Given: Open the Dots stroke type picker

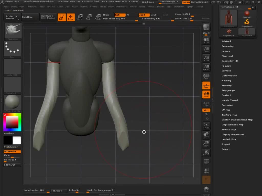Looking at the screenshot, I should pyautogui.click(x=12, y=49).
